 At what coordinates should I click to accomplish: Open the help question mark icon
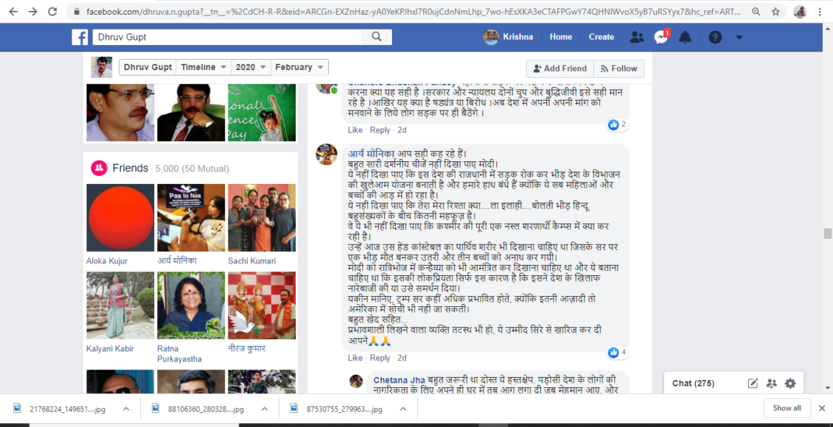tap(714, 37)
